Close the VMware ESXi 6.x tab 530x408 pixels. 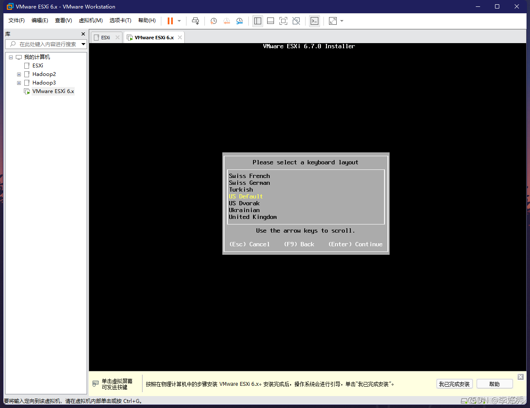click(180, 38)
